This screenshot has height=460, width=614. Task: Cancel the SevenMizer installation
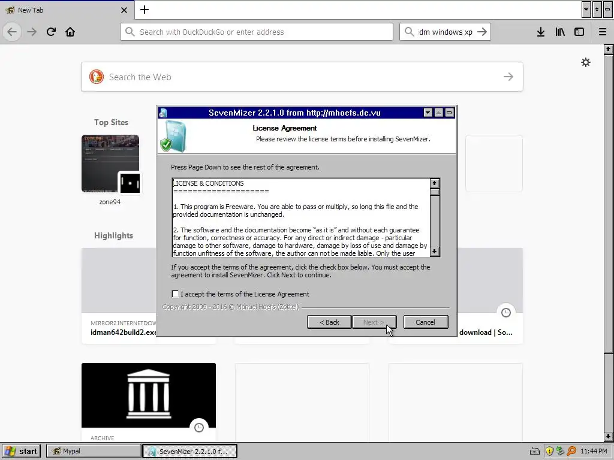[425, 322]
